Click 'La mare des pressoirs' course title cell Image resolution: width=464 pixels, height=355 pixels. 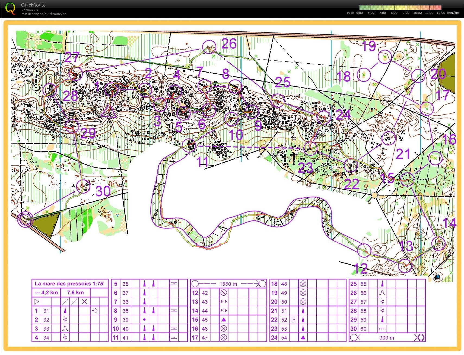[70, 284]
